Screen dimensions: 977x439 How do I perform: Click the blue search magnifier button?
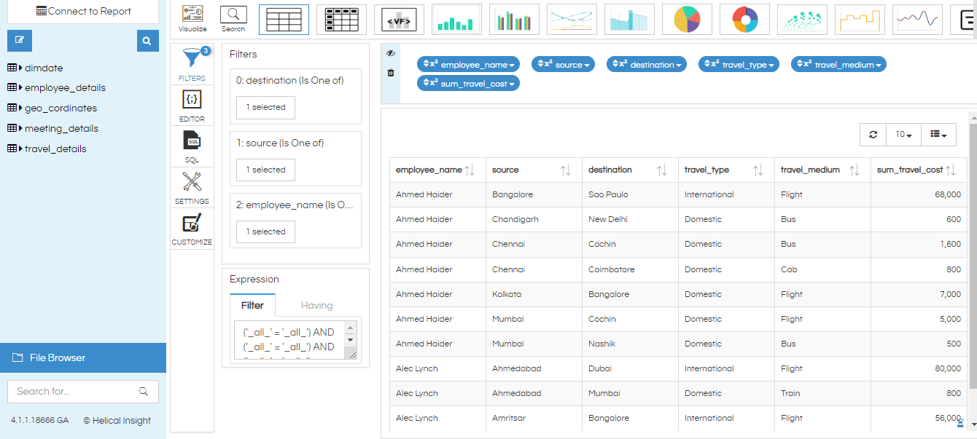[x=147, y=41]
